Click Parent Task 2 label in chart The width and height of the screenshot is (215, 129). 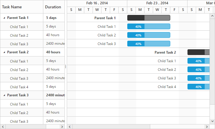click(x=165, y=52)
